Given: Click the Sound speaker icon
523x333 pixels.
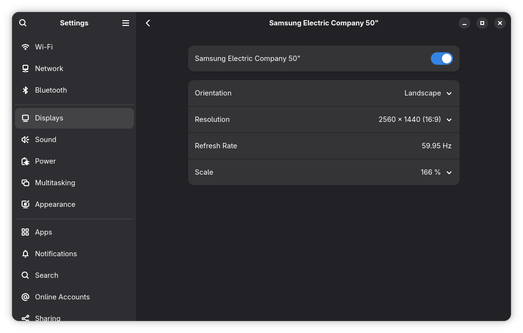Looking at the screenshot, I should (25, 140).
